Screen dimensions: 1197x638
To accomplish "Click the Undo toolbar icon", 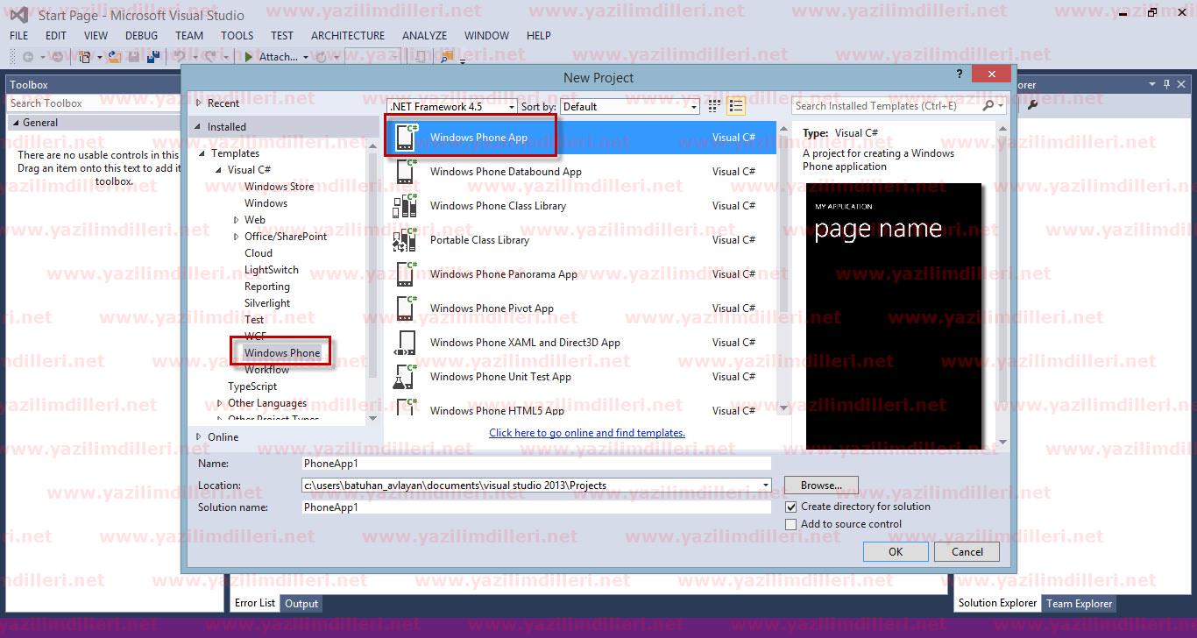I will pyautogui.click(x=179, y=57).
